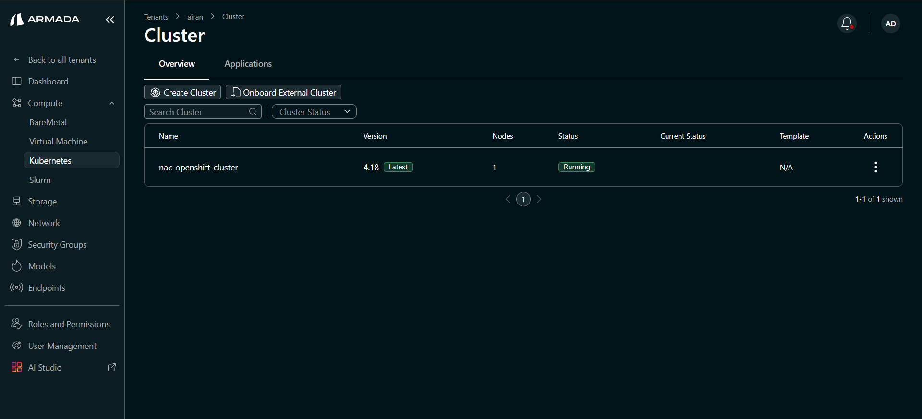Click the Security Groups shield icon
The height and width of the screenshot is (419, 922).
click(x=17, y=244)
